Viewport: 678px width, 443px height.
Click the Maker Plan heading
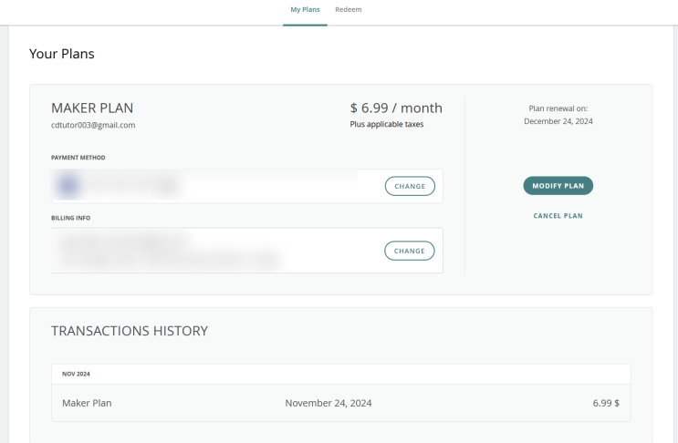(x=92, y=108)
